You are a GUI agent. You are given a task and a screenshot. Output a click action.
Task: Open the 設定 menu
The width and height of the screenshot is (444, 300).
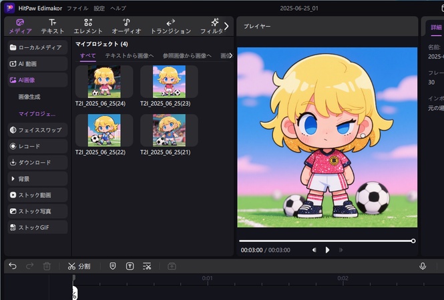[99, 8]
